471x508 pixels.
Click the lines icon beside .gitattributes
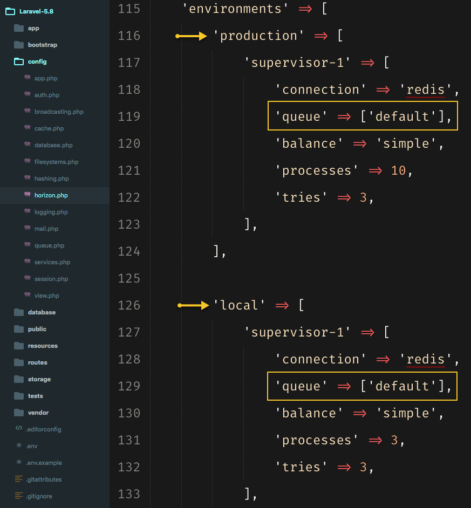[19, 479]
